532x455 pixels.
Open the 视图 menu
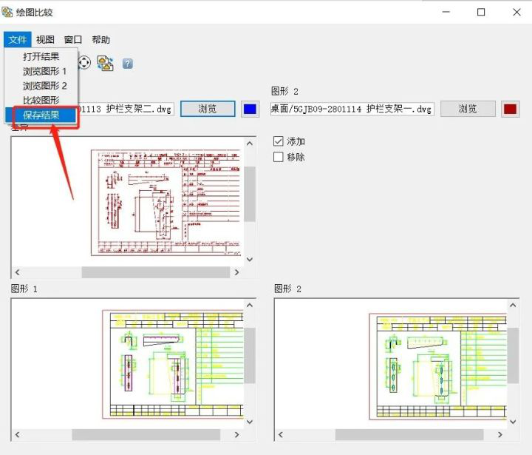(45, 40)
